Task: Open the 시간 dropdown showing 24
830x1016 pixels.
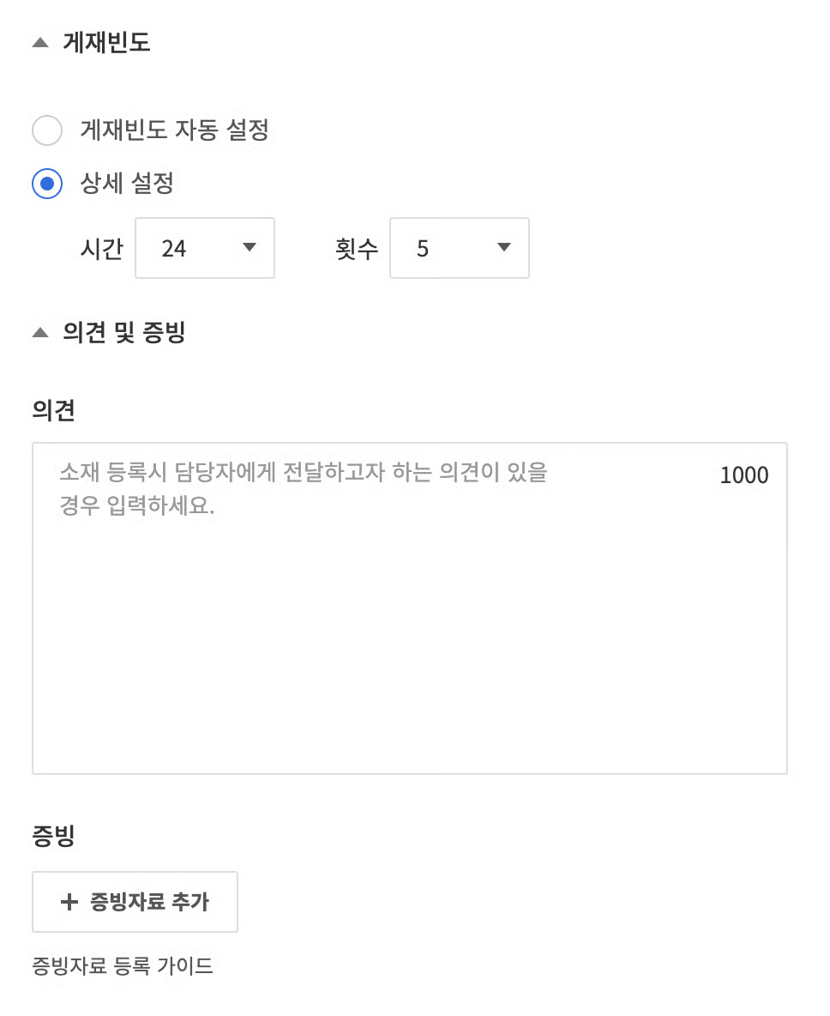Action: point(204,248)
